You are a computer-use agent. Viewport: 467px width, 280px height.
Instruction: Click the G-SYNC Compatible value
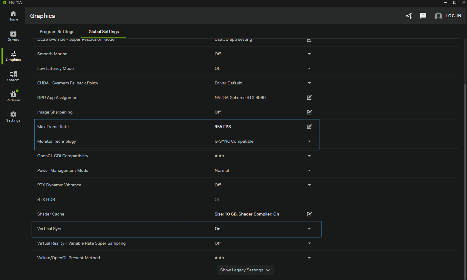(x=234, y=141)
